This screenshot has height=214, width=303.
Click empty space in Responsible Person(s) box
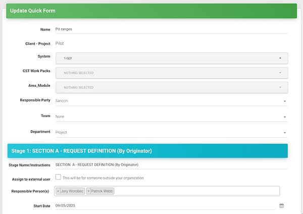(197, 191)
